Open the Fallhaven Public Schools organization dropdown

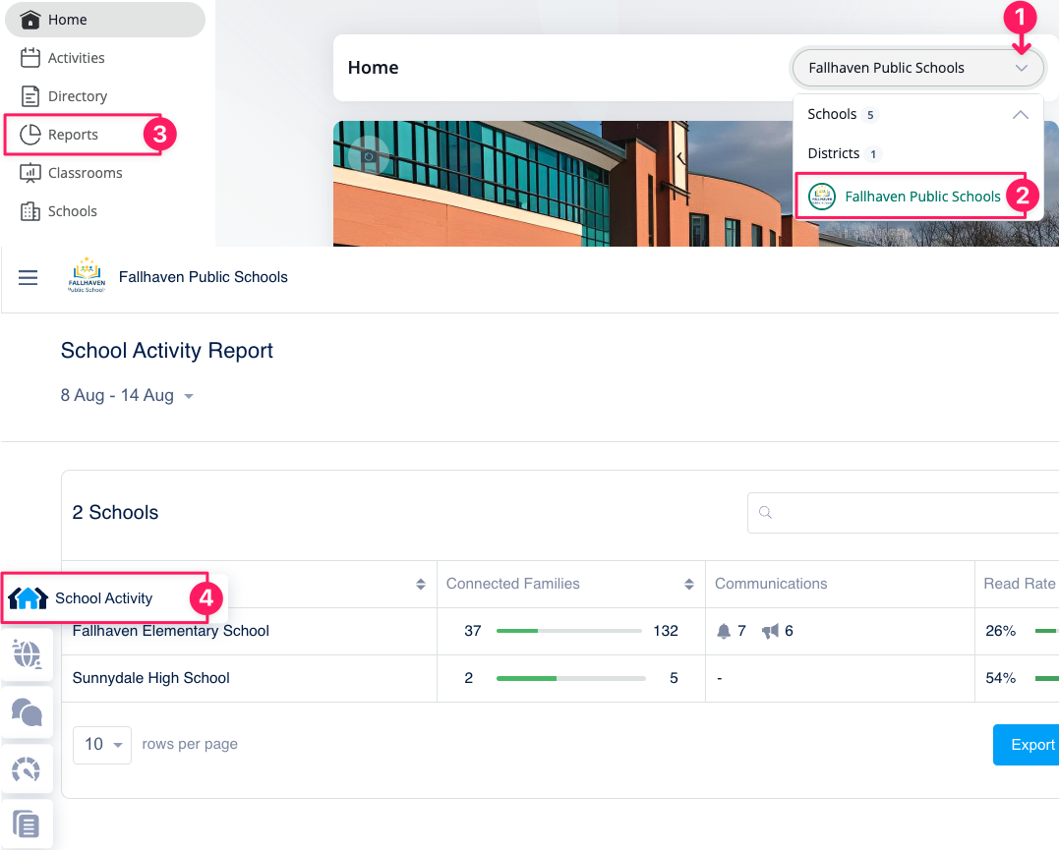pyautogui.click(x=916, y=68)
